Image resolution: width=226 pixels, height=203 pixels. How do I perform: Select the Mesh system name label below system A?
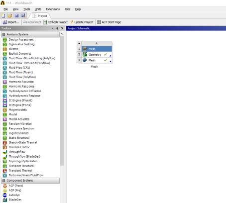click(94, 67)
